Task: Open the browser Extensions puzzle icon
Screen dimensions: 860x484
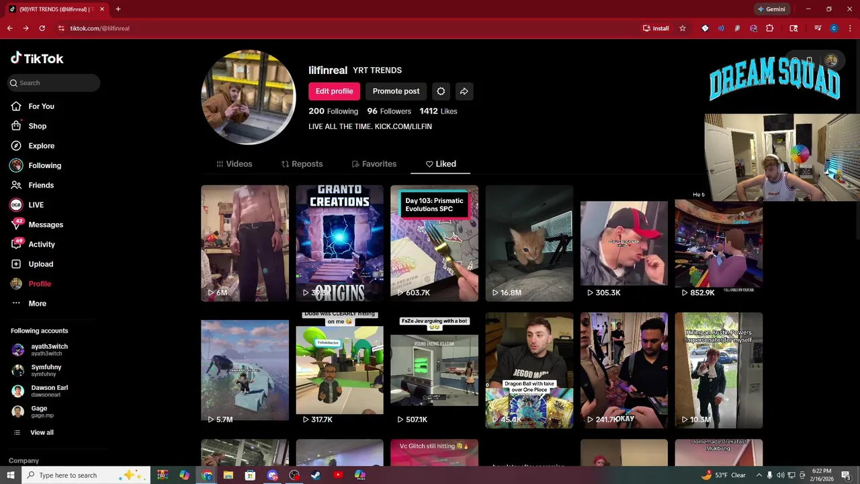Action: 770,28
